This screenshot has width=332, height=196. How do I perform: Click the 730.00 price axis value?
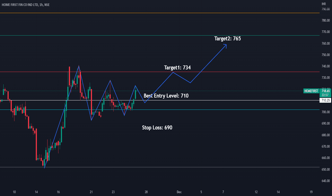point(326,78)
